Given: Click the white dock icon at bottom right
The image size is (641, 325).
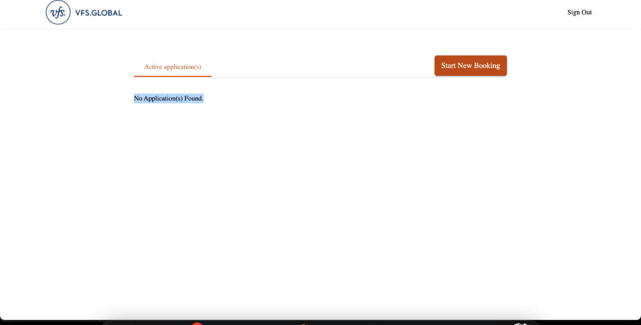Looking at the screenshot, I should (520, 323).
